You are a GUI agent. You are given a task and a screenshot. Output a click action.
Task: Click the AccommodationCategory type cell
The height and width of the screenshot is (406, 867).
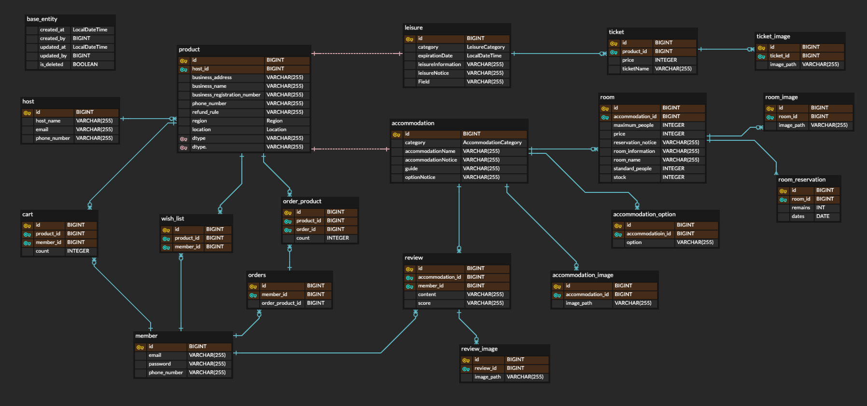(x=492, y=142)
